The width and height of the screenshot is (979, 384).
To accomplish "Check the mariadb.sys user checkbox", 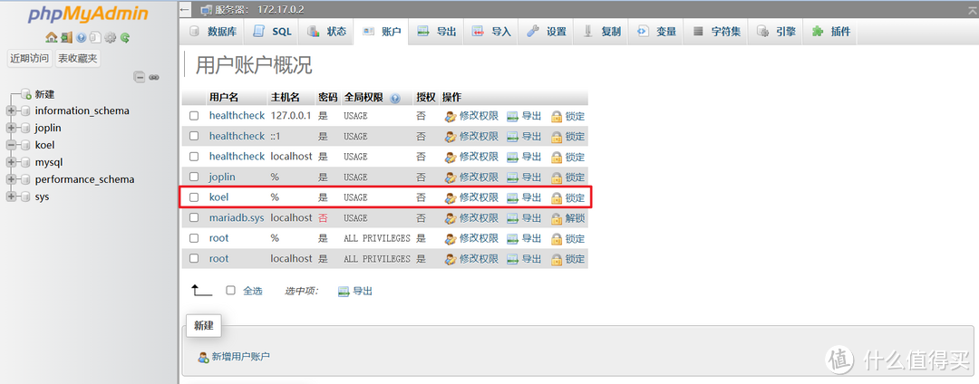I will coord(194,217).
